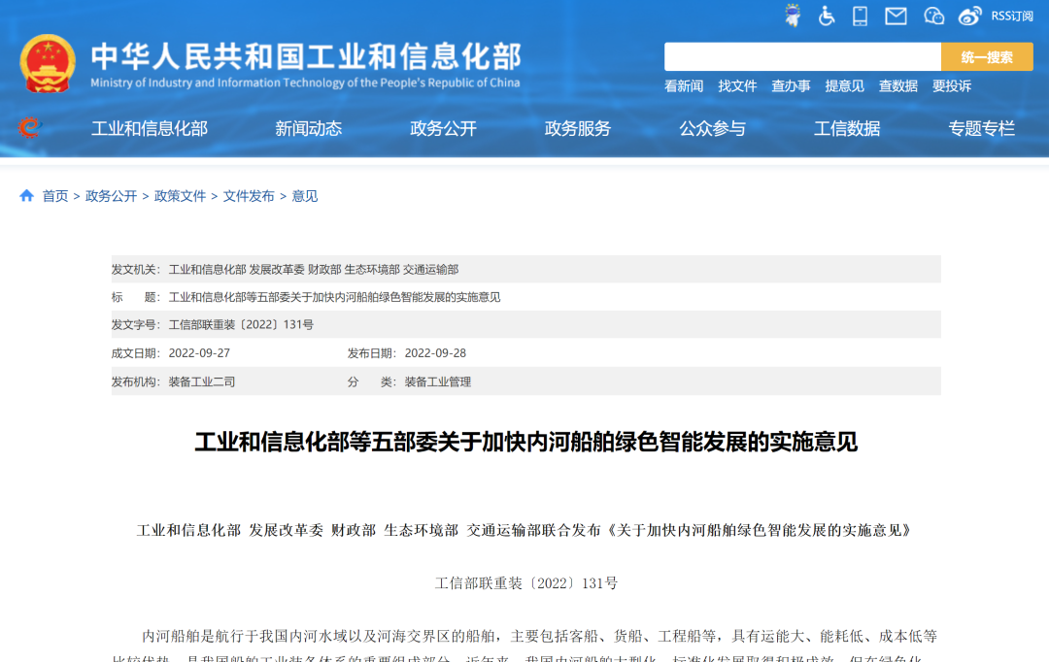This screenshot has width=1049, height=662.
Task: Go to 政务公开 in the breadcrumb
Action: (x=111, y=196)
